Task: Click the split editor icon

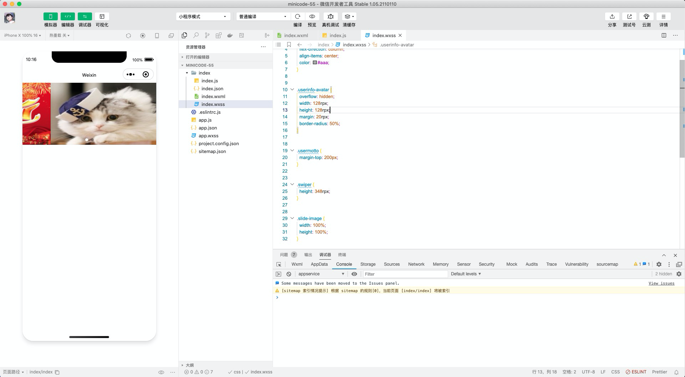Action: [x=664, y=35]
